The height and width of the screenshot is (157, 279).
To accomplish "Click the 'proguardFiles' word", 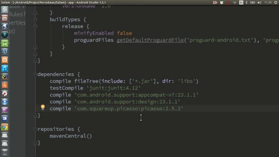I will (x=94, y=40).
